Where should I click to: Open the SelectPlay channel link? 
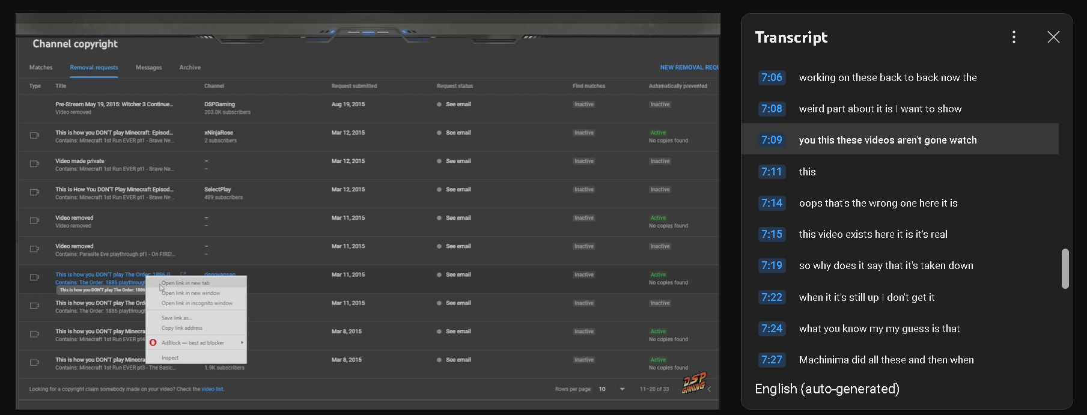[x=218, y=189]
